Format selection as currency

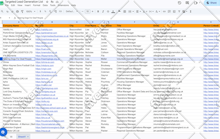[x=40, y=12]
